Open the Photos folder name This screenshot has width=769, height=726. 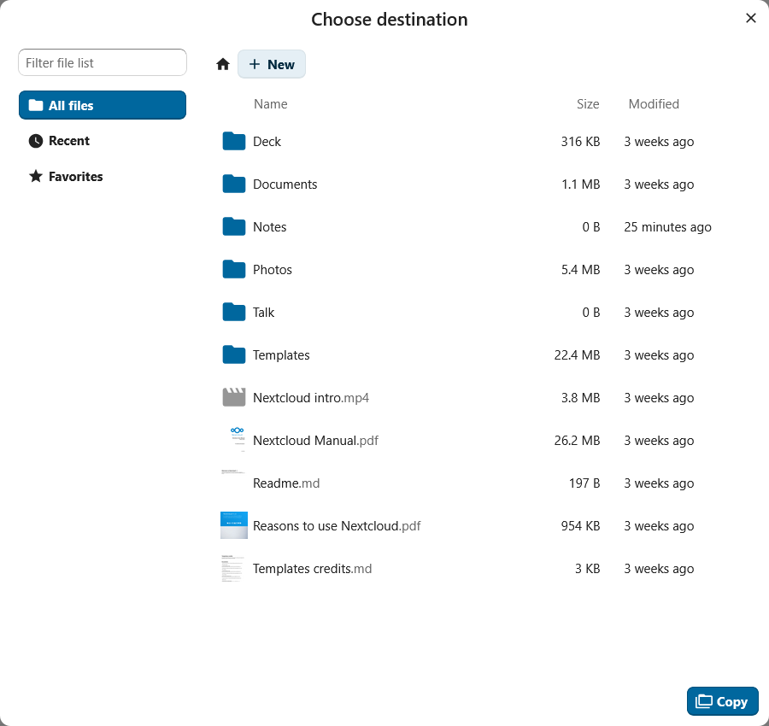pos(273,270)
